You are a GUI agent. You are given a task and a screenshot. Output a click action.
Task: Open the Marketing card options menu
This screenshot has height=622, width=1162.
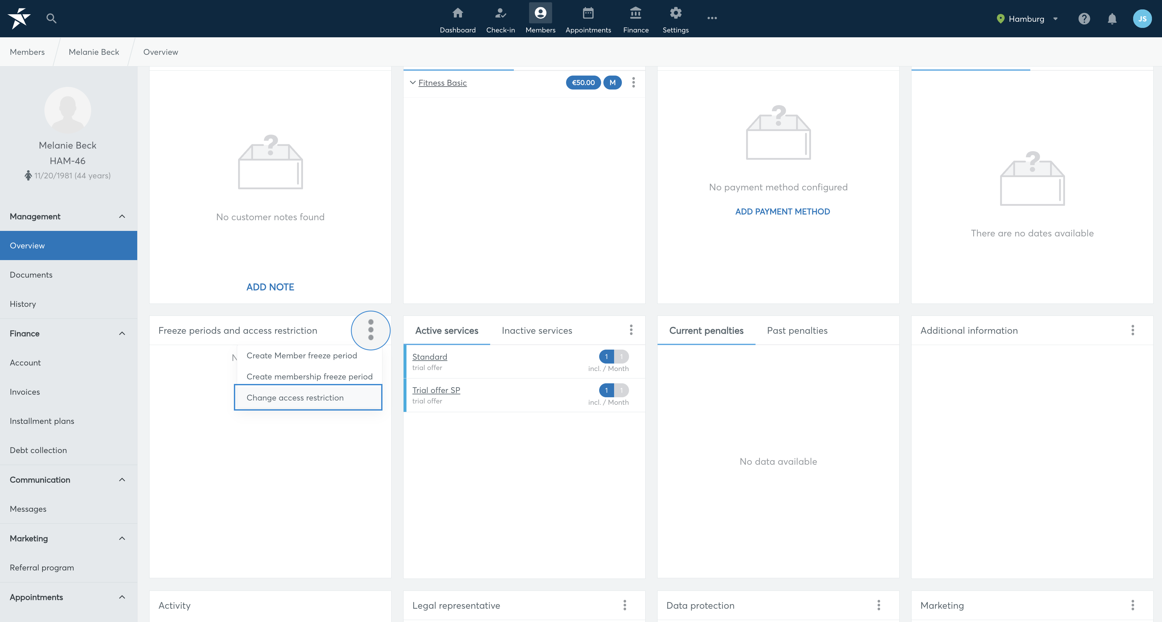[x=1133, y=605]
